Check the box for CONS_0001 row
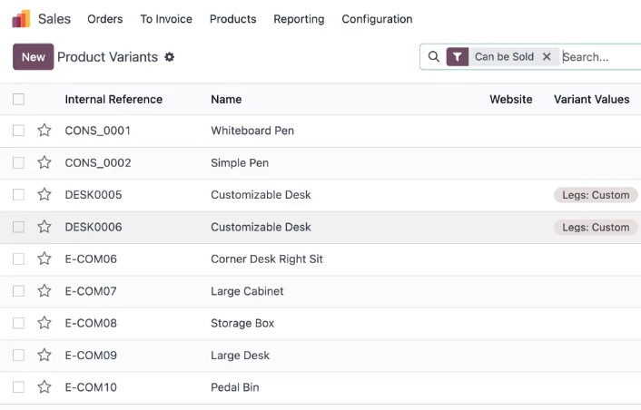Image resolution: width=641 pixels, height=410 pixels. click(18, 131)
